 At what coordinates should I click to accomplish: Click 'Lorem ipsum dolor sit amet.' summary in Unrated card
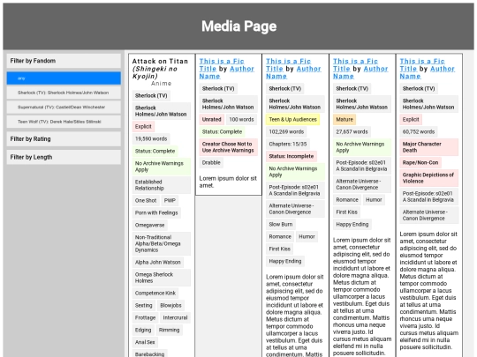coord(228,182)
